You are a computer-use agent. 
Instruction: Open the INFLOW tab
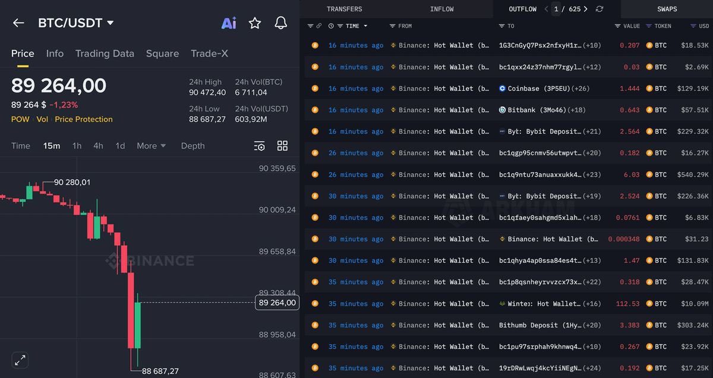pos(441,9)
